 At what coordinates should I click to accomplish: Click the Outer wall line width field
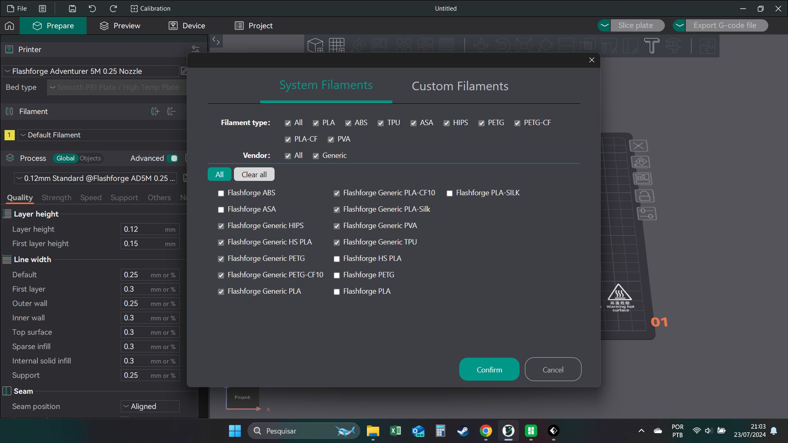150,304
